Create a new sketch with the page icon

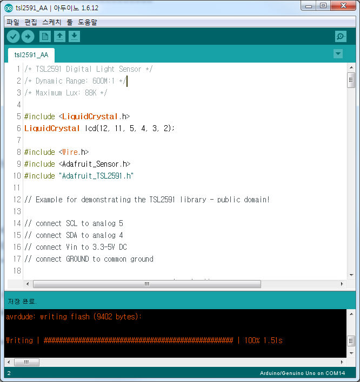(45, 37)
